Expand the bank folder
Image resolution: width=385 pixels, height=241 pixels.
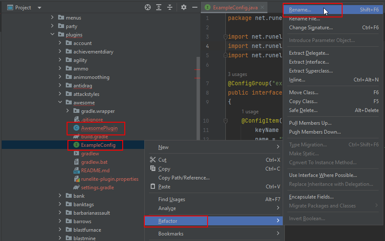[60, 196]
